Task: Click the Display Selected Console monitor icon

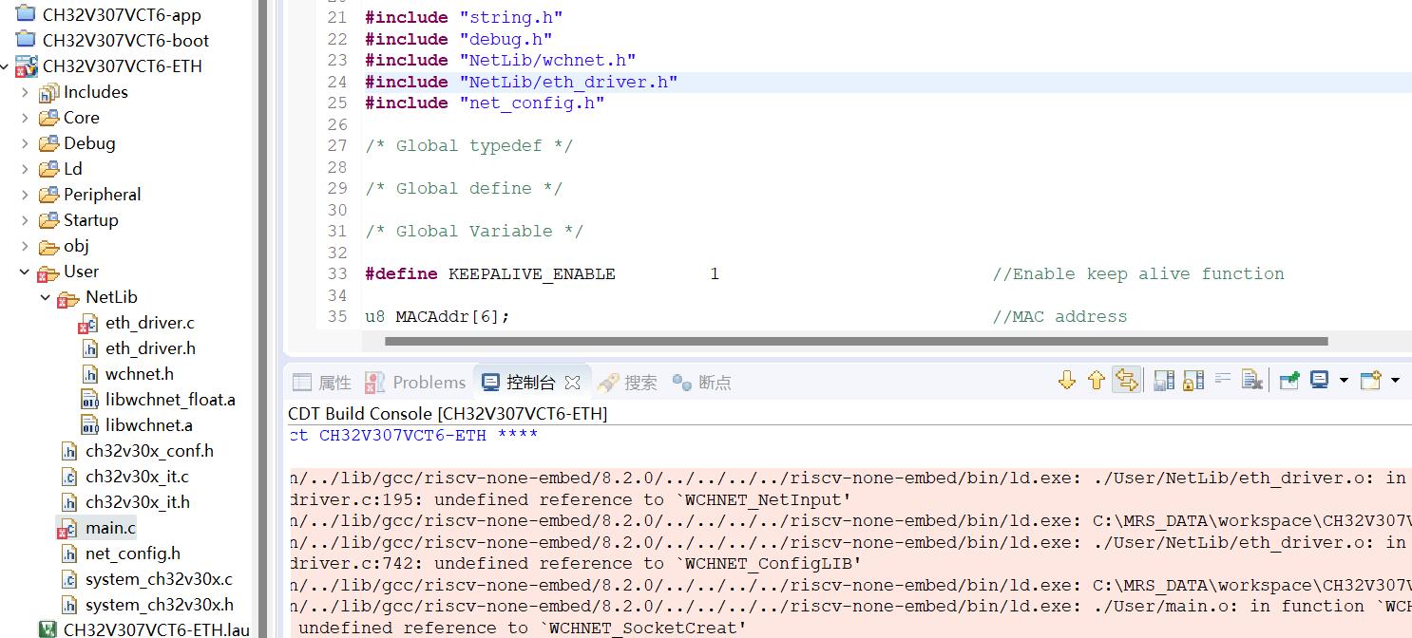Action: coord(1319,381)
